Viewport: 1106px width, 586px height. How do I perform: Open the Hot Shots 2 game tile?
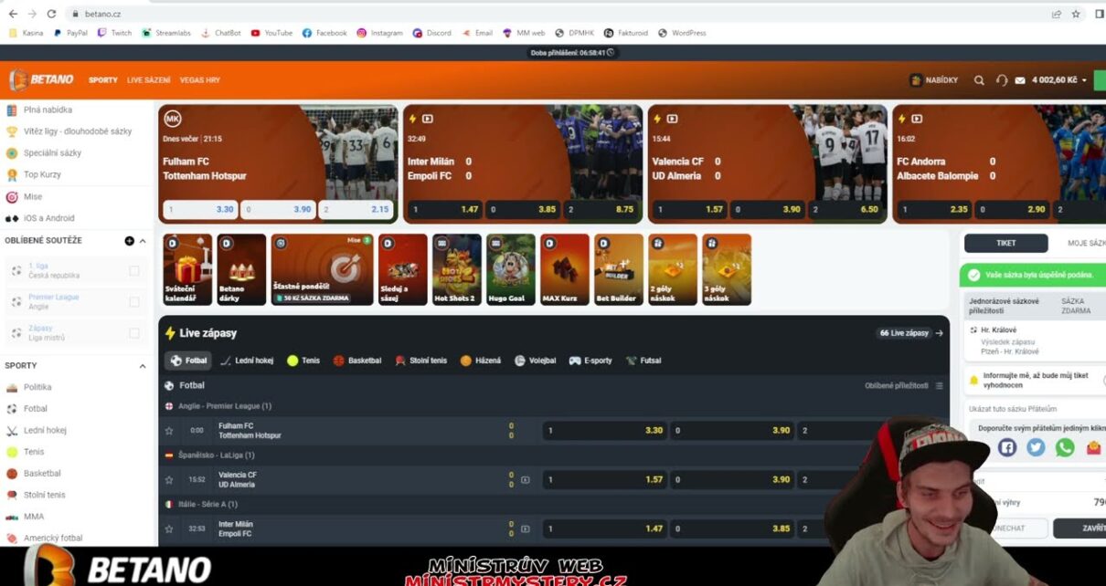point(456,269)
